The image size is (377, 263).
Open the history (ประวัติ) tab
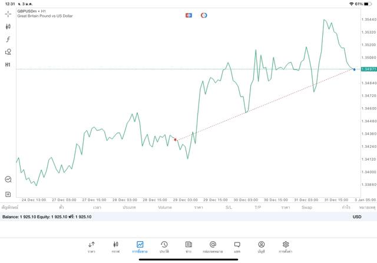(x=164, y=246)
